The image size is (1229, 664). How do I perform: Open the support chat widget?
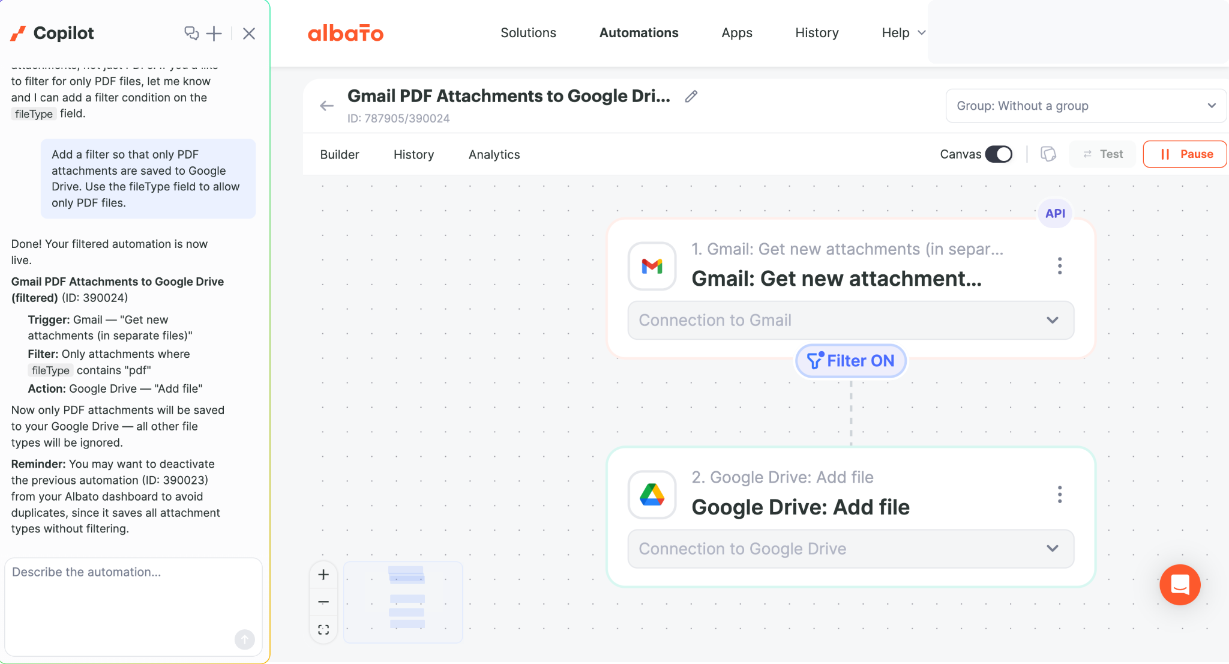1180,585
